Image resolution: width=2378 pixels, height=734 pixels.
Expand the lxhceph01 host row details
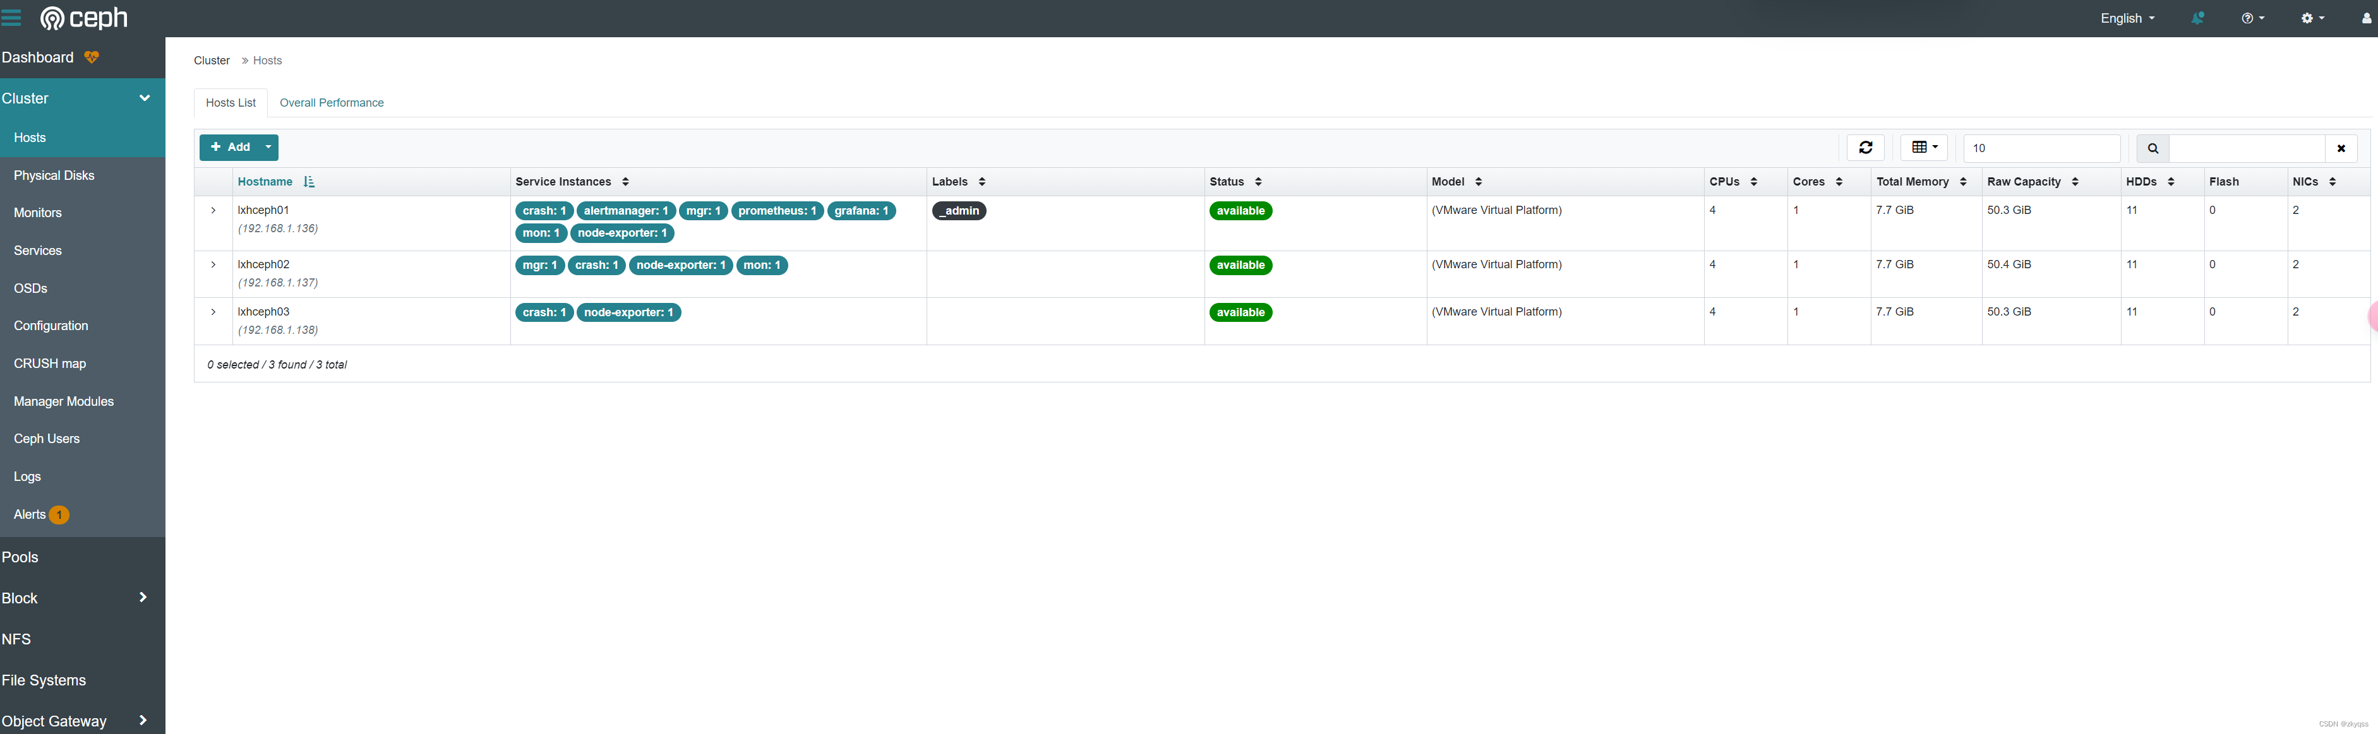(x=213, y=210)
